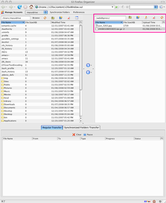
Task: Click the browser Forward arrow icon
Action: tap(11, 7)
